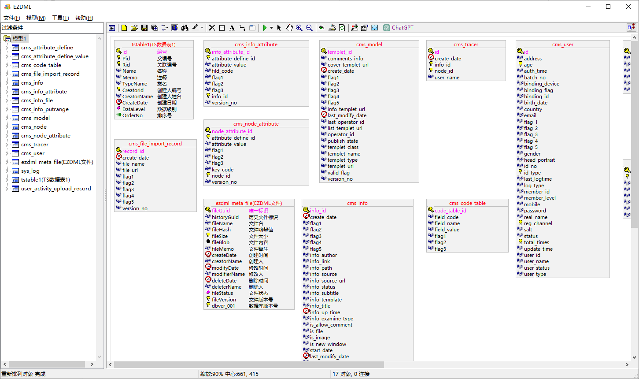Viewport: 639px width, 379px height.
Task: Expand the cms_attribute_define tree node
Action: tap(7, 48)
